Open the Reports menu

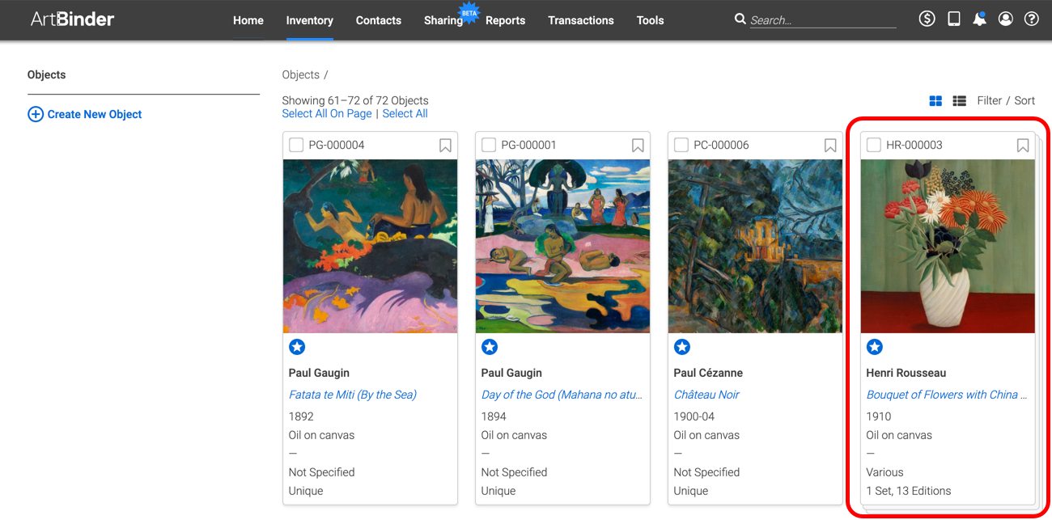point(506,20)
